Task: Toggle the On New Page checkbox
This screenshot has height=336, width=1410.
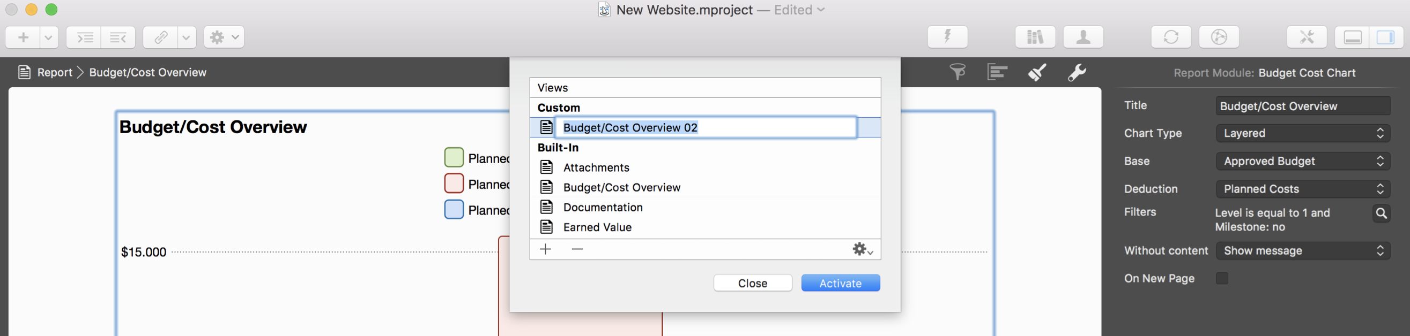Action: coord(1222,278)
